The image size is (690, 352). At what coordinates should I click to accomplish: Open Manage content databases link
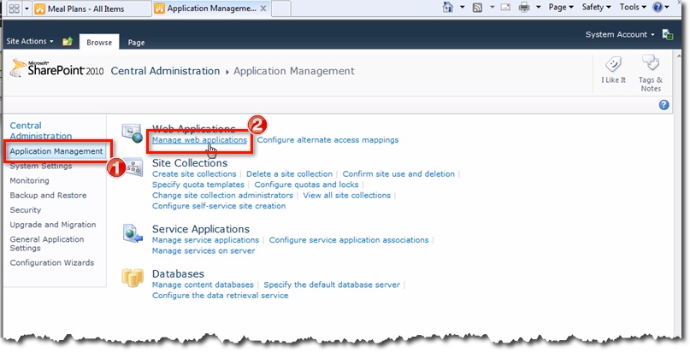[203, 285]
